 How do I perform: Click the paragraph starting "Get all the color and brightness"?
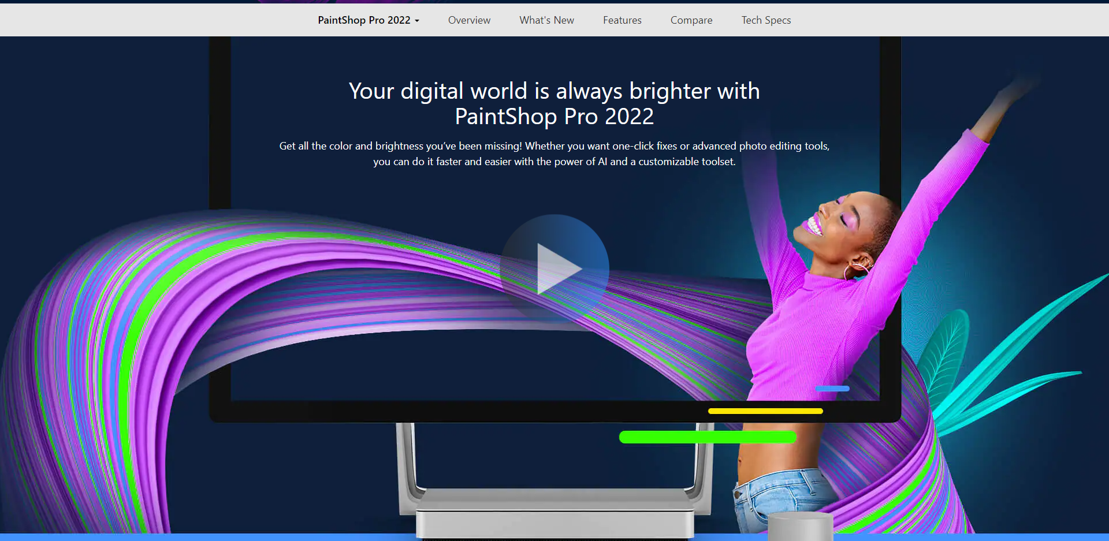pos(554,154)
